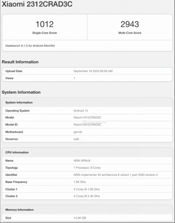Select 4 Cores @ 1.96 GHz value

click(x=87, y=189)
